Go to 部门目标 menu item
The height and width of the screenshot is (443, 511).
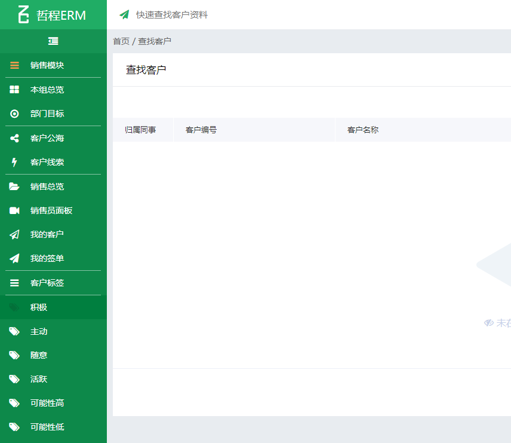pyautogui.click(x=53, y=114)
